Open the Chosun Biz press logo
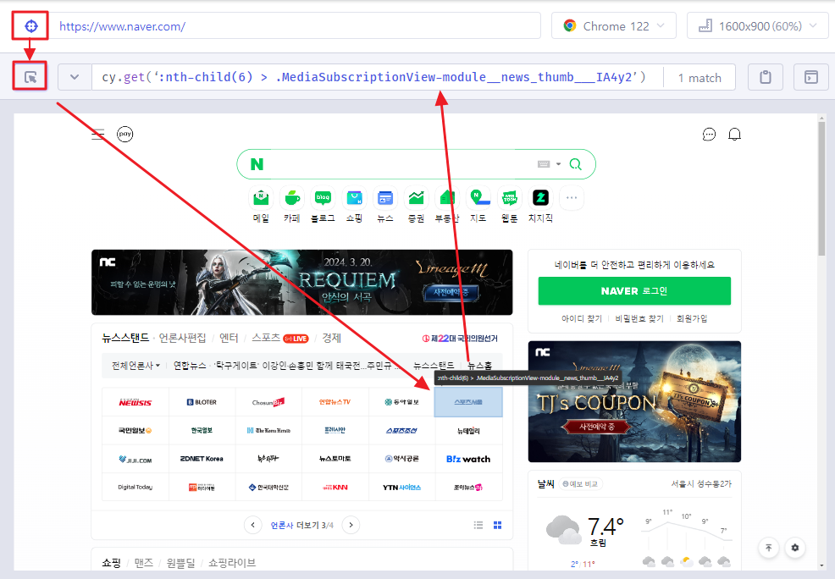Image resolution: width=835 pixels, height=579 pixels. pos(268,402)
